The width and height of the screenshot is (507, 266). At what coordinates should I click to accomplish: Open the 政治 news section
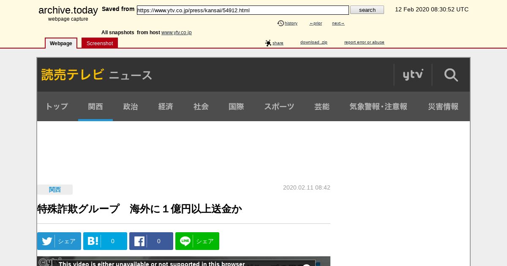131,106
